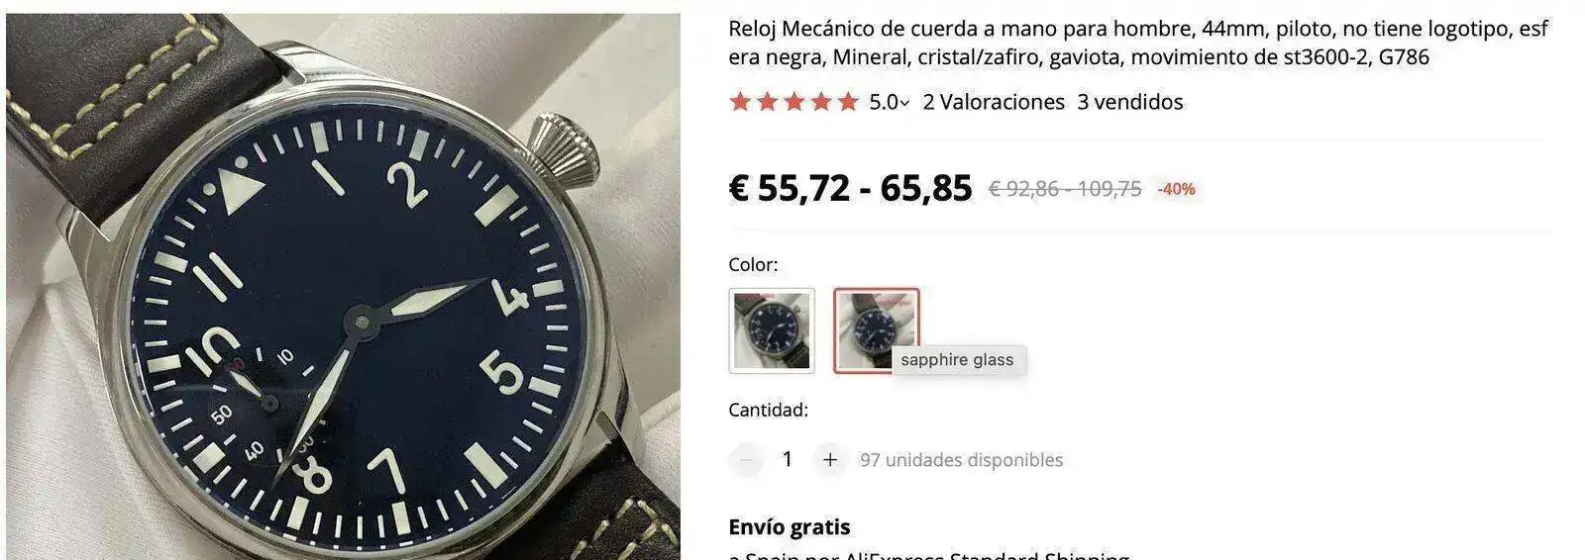
Task: Click the fifth rating star icon
Action: point(847,101)
